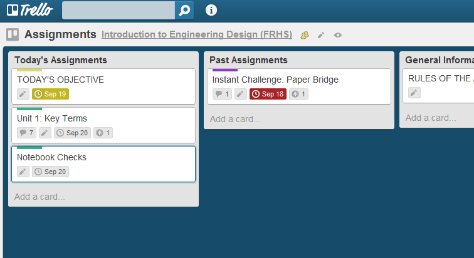Screen dimensions: 474x258
Task: Open the info circle icon in header
Action: point(211,10)
